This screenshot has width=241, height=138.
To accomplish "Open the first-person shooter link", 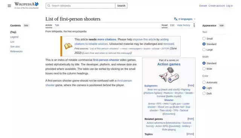I will coord(106,60).
